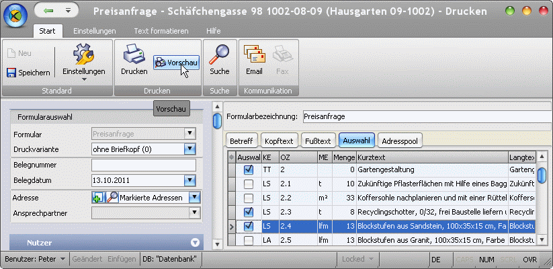Open the Belegdatum date dropdown

pyautogui.click(x=190, y=180)
